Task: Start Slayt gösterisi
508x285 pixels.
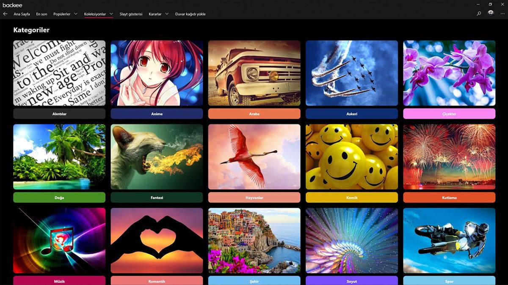Action: point(131,14)
